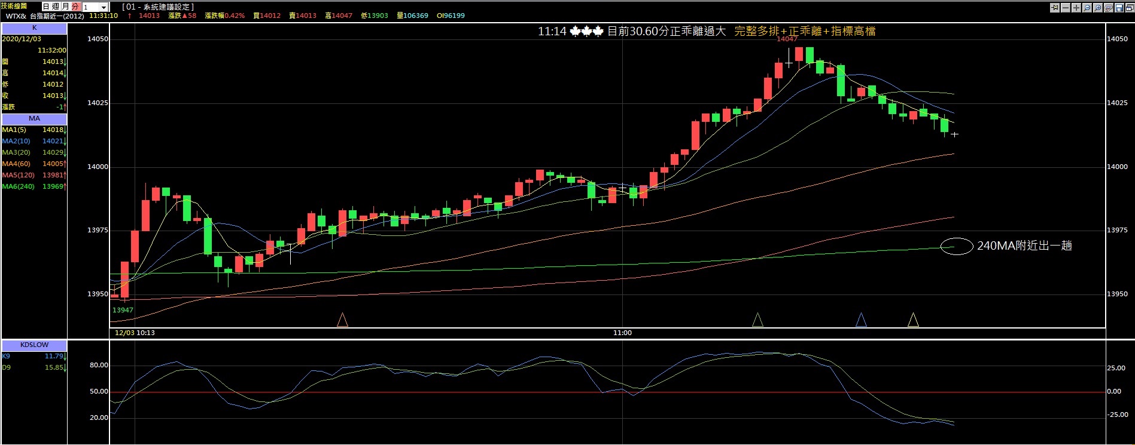Switch to the daily 日 period tab
This screenshot has width=1135, height=445.
click(x=46, y=7)
